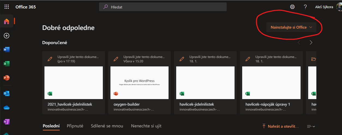The height and width of the screenshot is (135, 342).
Task: Open the Kyslík pro WordPress presentation thumbnail
Action: [140, 82]
